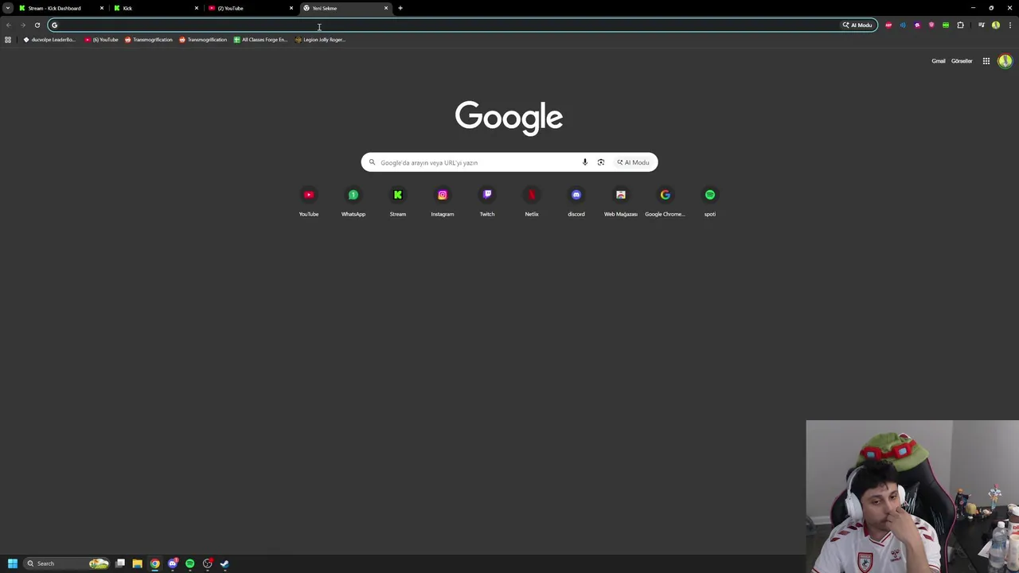Open the (6) YouTube bookmark
This screenshot has height=573, width=1019.
click(101, 39)
